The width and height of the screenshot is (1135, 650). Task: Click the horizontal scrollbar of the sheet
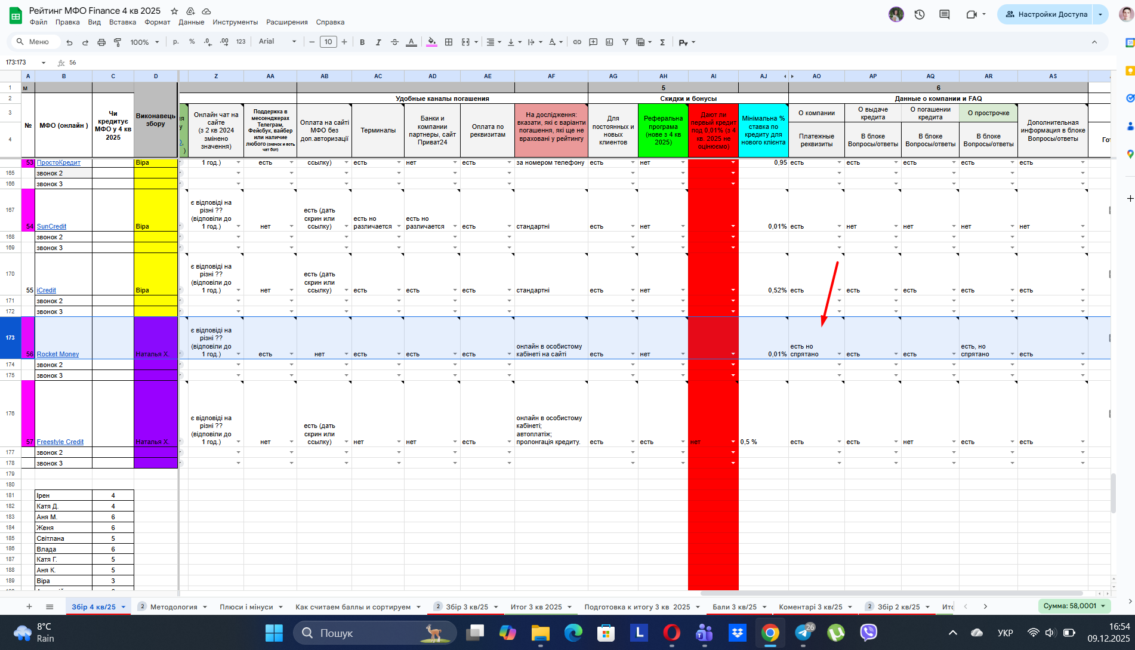891,593
